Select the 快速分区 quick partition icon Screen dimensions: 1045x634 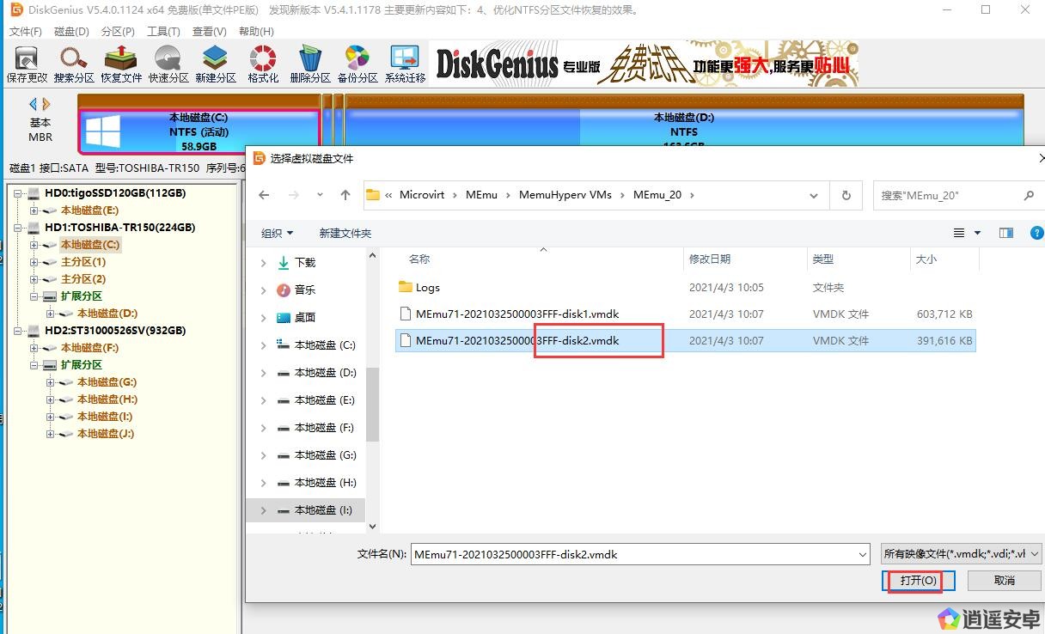(168, 64)
